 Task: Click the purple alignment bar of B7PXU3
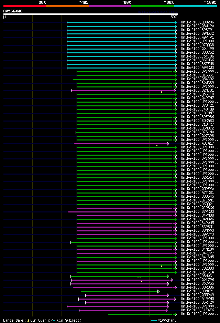pos(122,212)
